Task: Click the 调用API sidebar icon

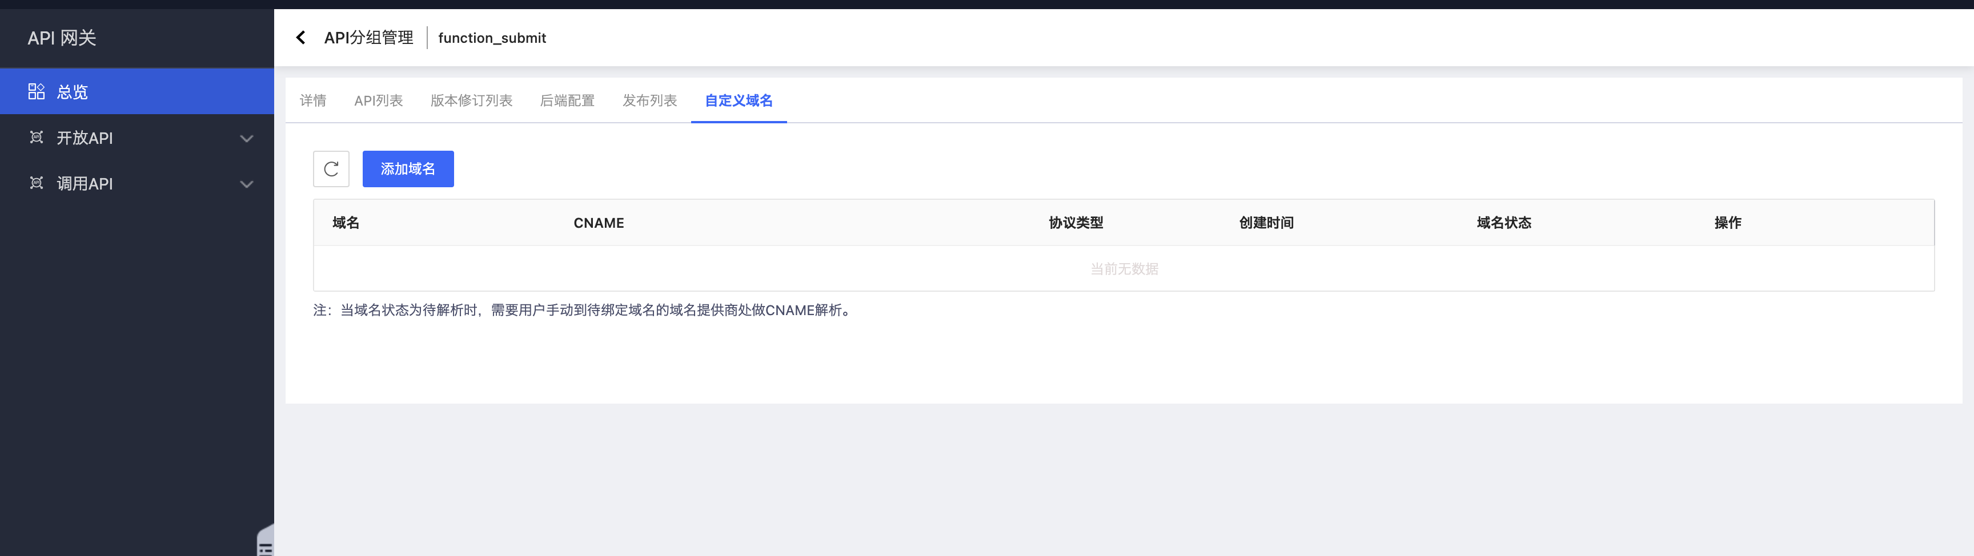Action: pos(36,183)
